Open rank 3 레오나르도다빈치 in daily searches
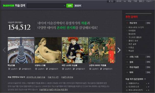 (136, 90)
